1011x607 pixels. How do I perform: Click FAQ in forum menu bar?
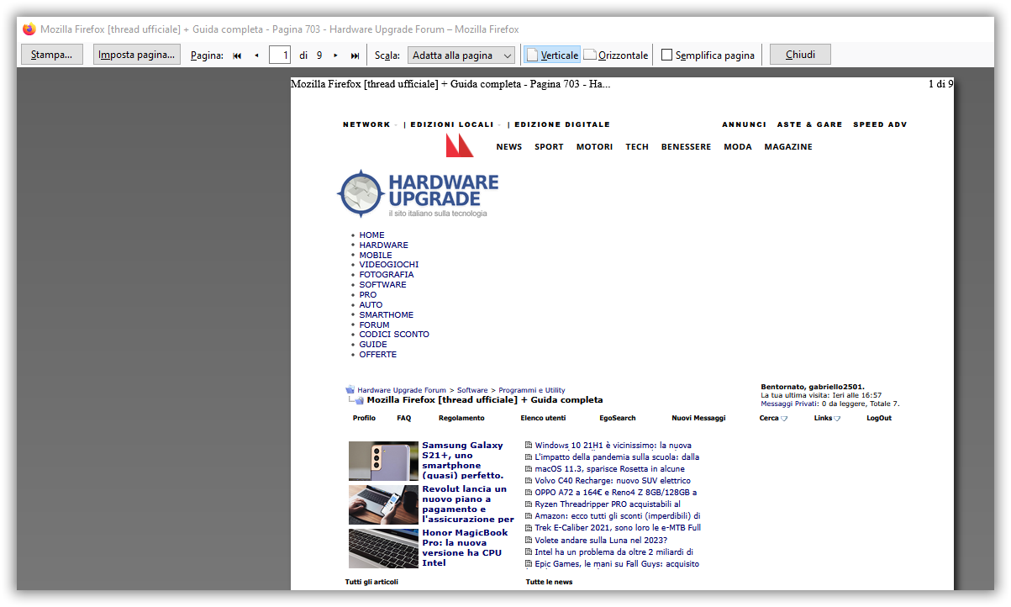[404, 418]
